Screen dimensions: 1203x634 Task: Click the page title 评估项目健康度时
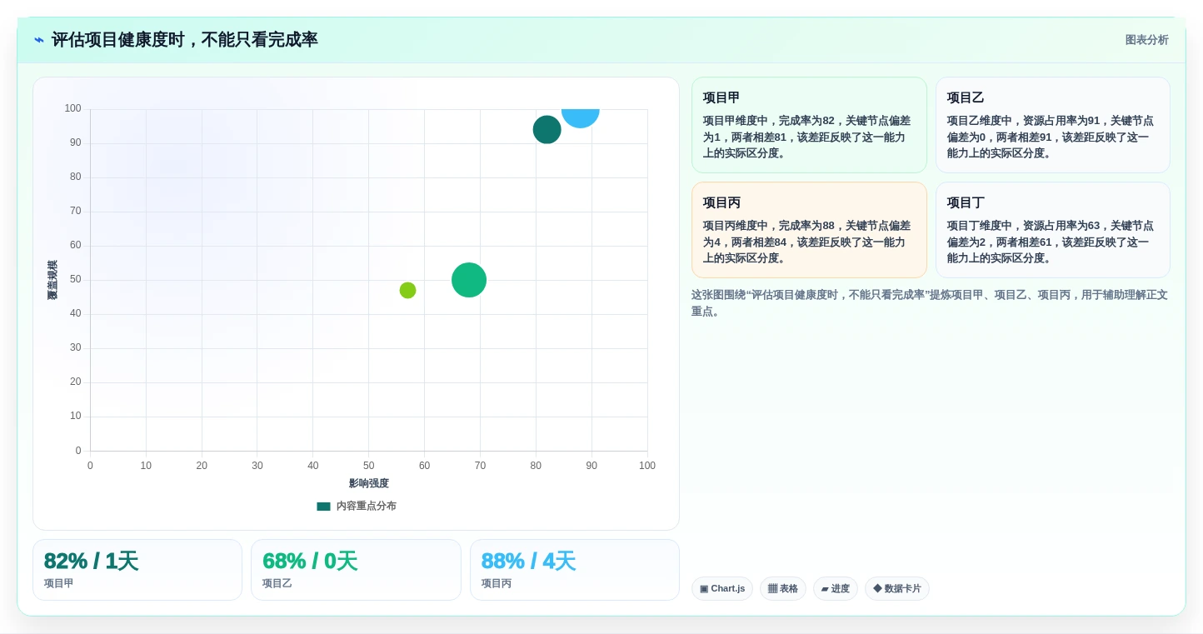coord(185,40)
